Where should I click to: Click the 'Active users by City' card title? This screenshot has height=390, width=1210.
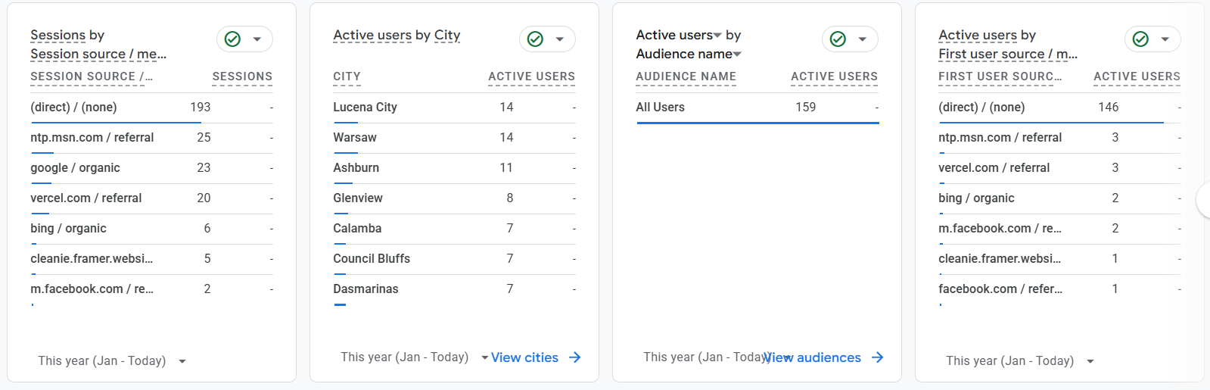point(397,35)
